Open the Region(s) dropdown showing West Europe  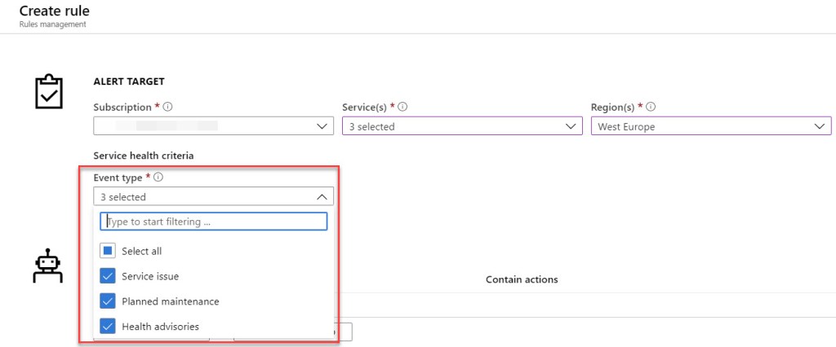710,126
